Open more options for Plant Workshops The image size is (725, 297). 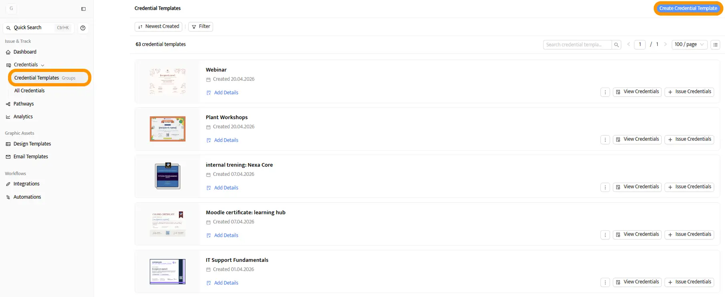605,140
